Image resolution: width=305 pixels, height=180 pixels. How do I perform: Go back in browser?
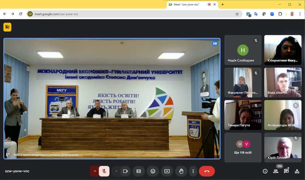5,14
